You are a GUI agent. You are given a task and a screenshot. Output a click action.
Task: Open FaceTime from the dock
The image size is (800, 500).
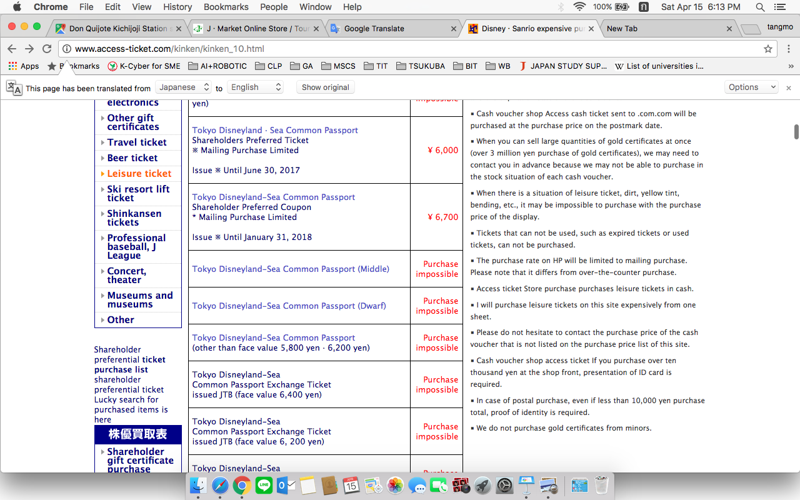click(439, 485)
